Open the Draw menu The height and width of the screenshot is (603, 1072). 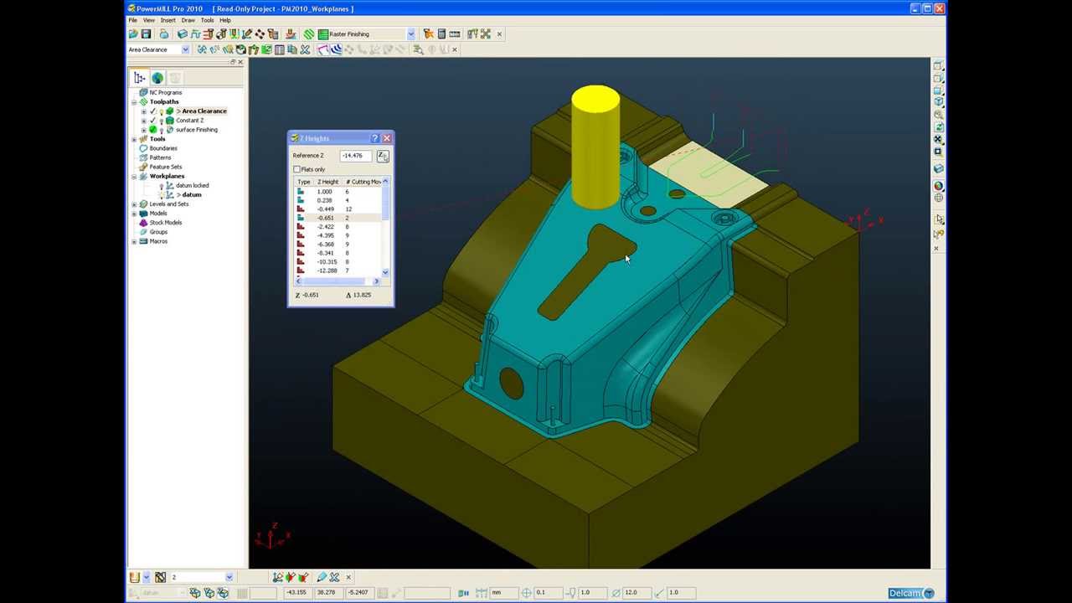click(x=188, y=20)
